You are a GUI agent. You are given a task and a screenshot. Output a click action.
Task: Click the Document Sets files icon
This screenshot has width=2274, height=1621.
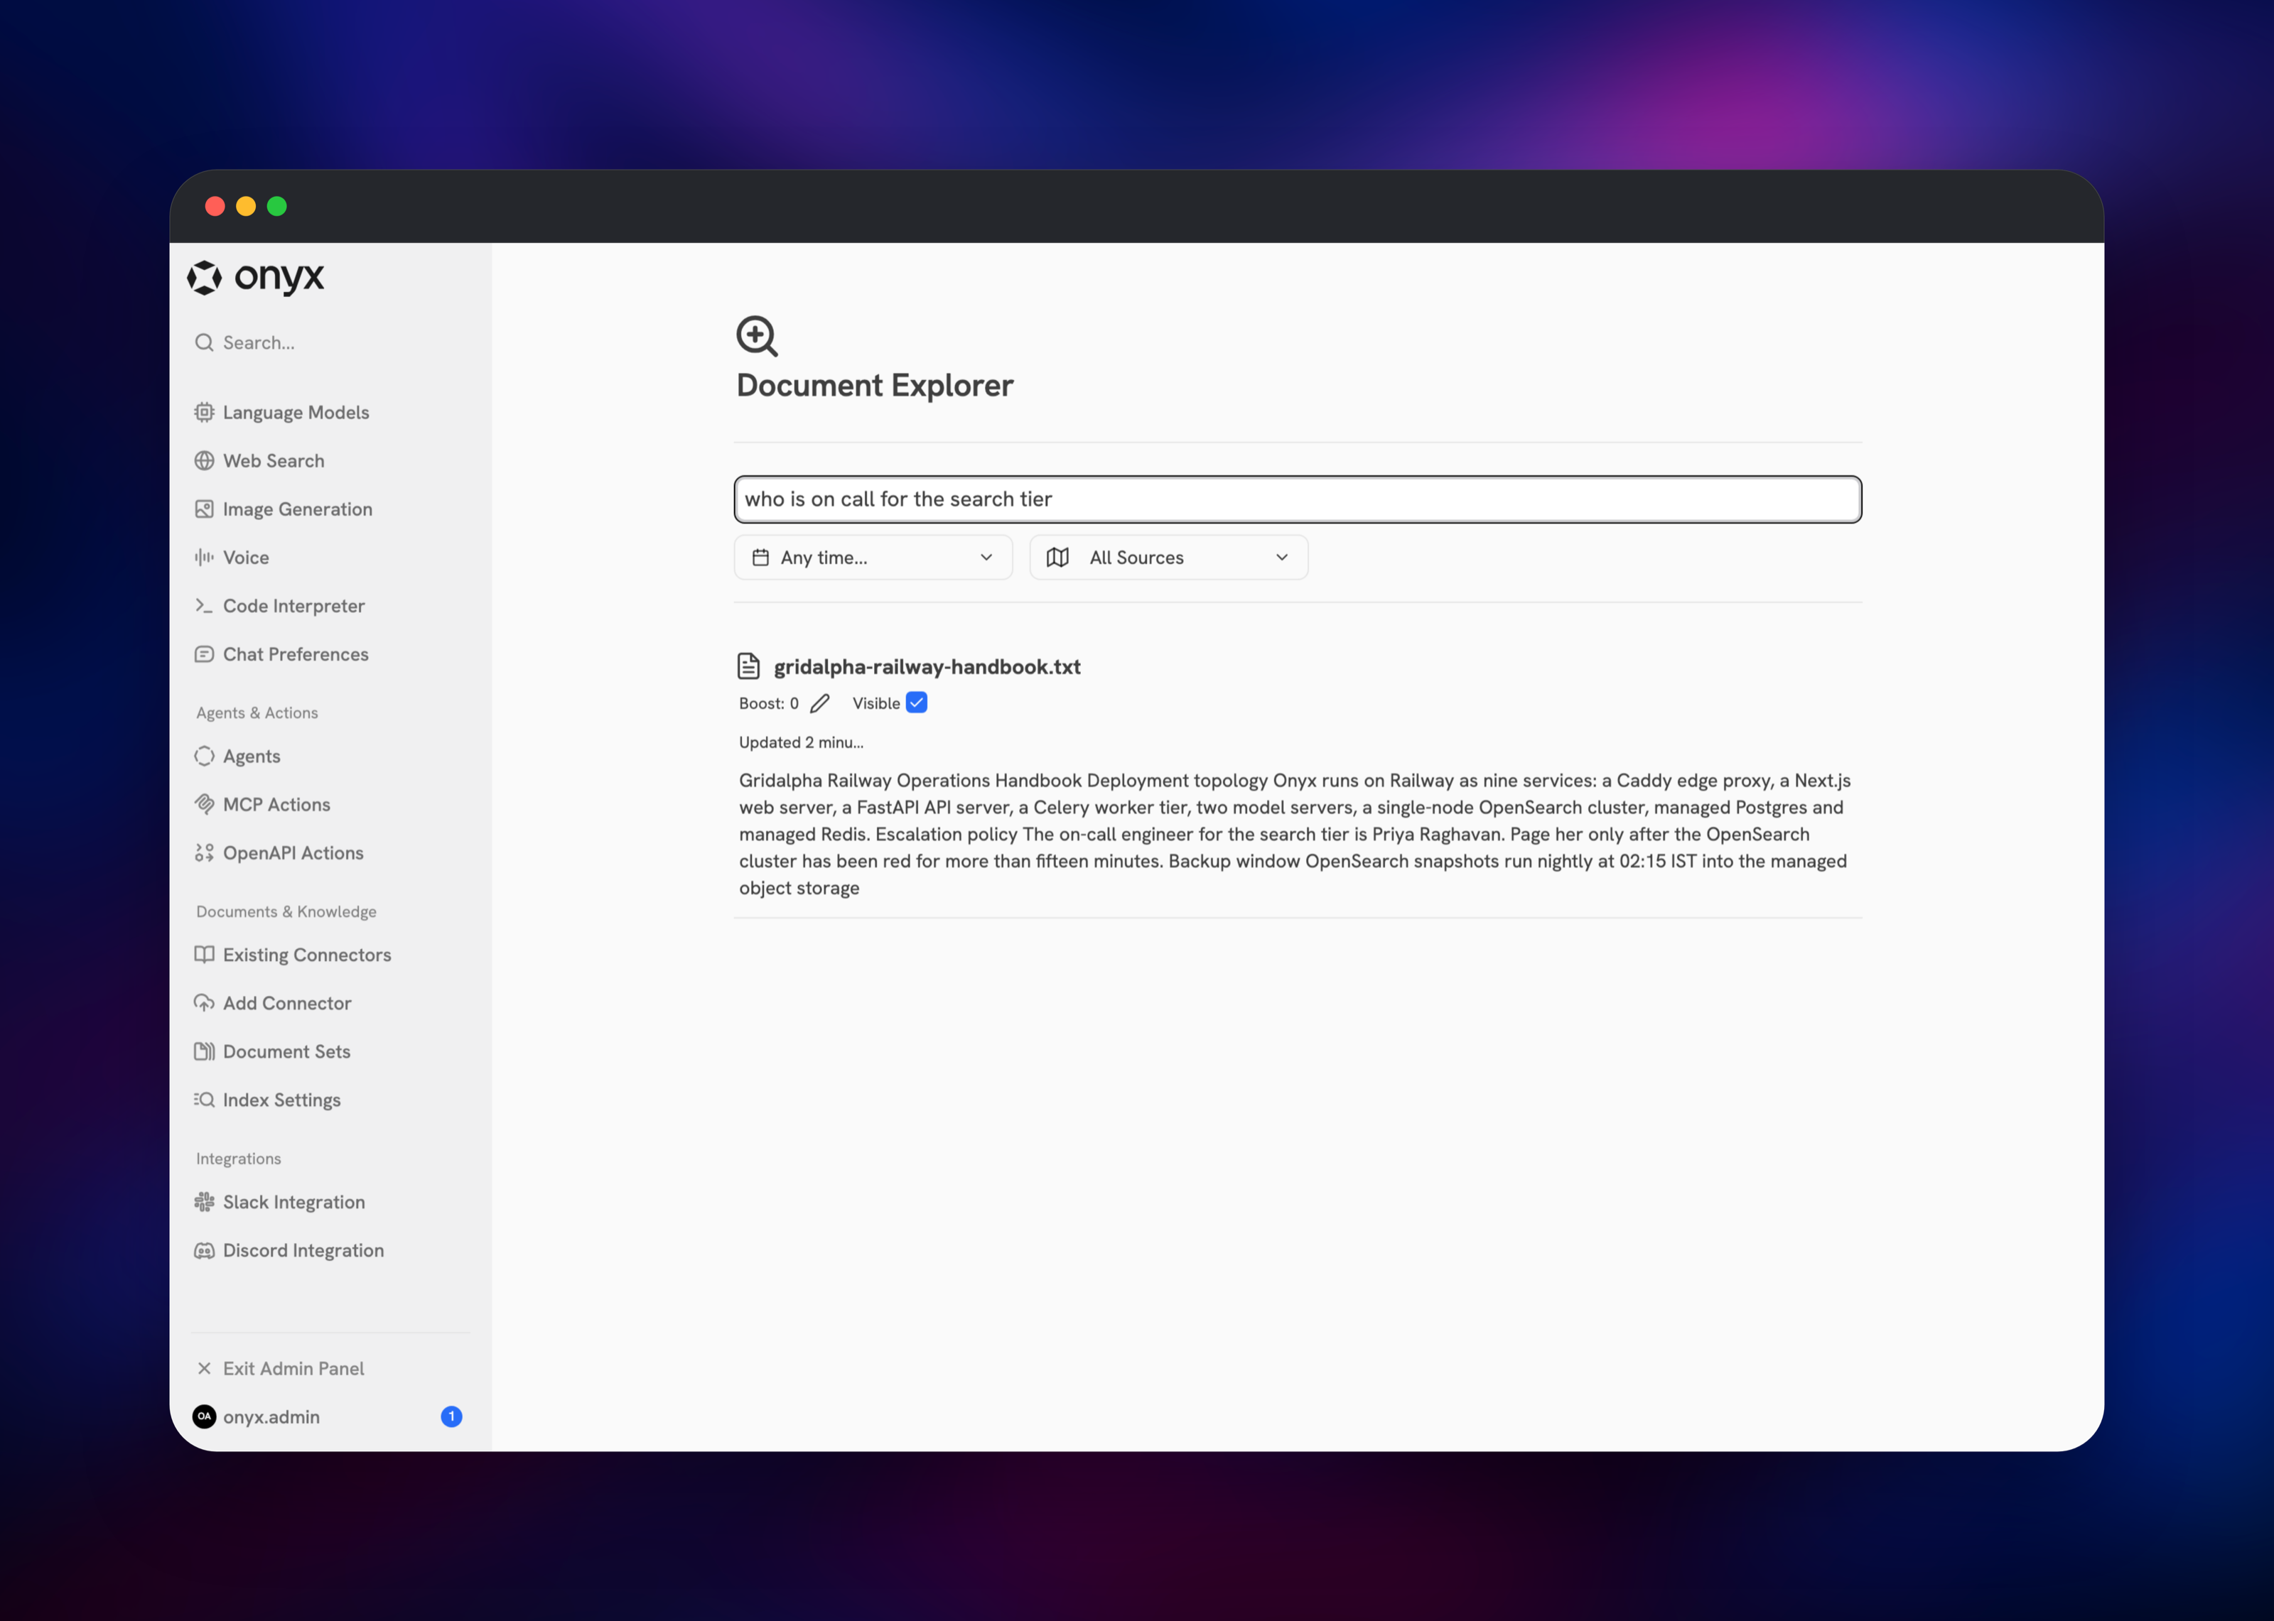click(x=205, y=1051)
